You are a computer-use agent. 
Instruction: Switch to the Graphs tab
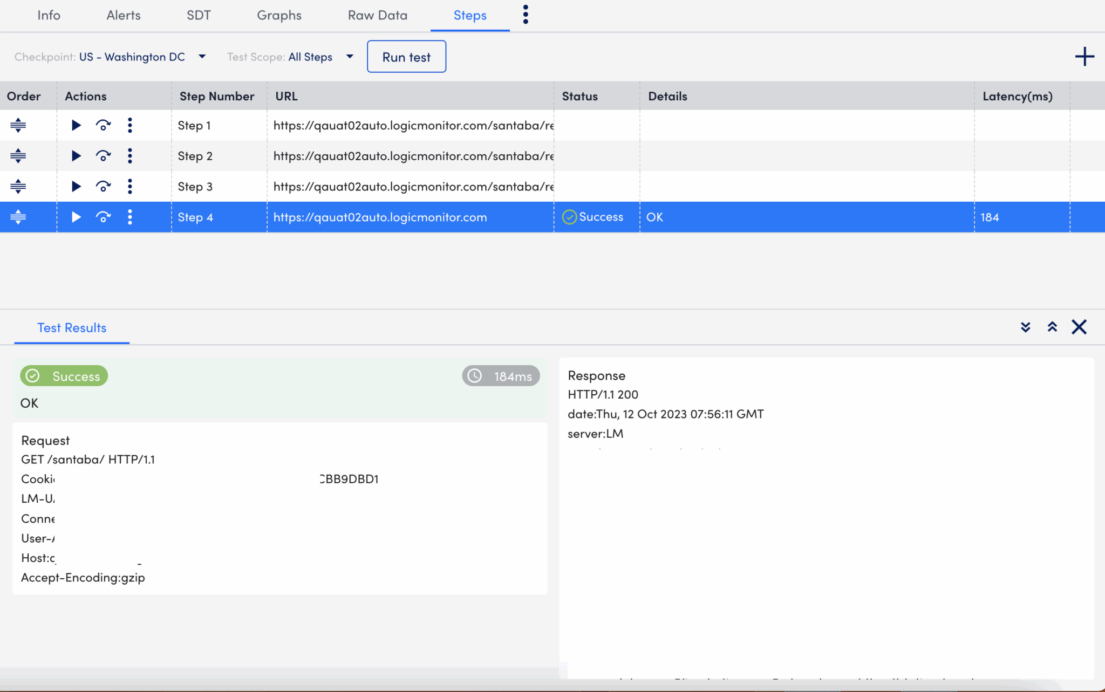point(279,15)
